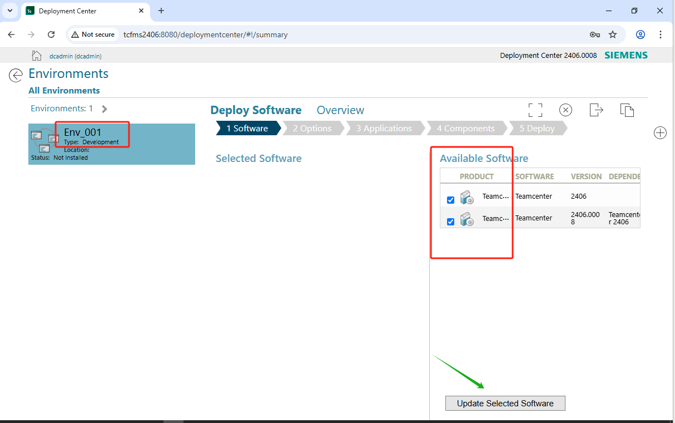The image size is (675, 423).
Task: Click version cell 2406.0008
Action: 585,218
